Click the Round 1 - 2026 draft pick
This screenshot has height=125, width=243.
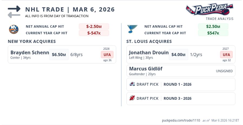(177, 84)
